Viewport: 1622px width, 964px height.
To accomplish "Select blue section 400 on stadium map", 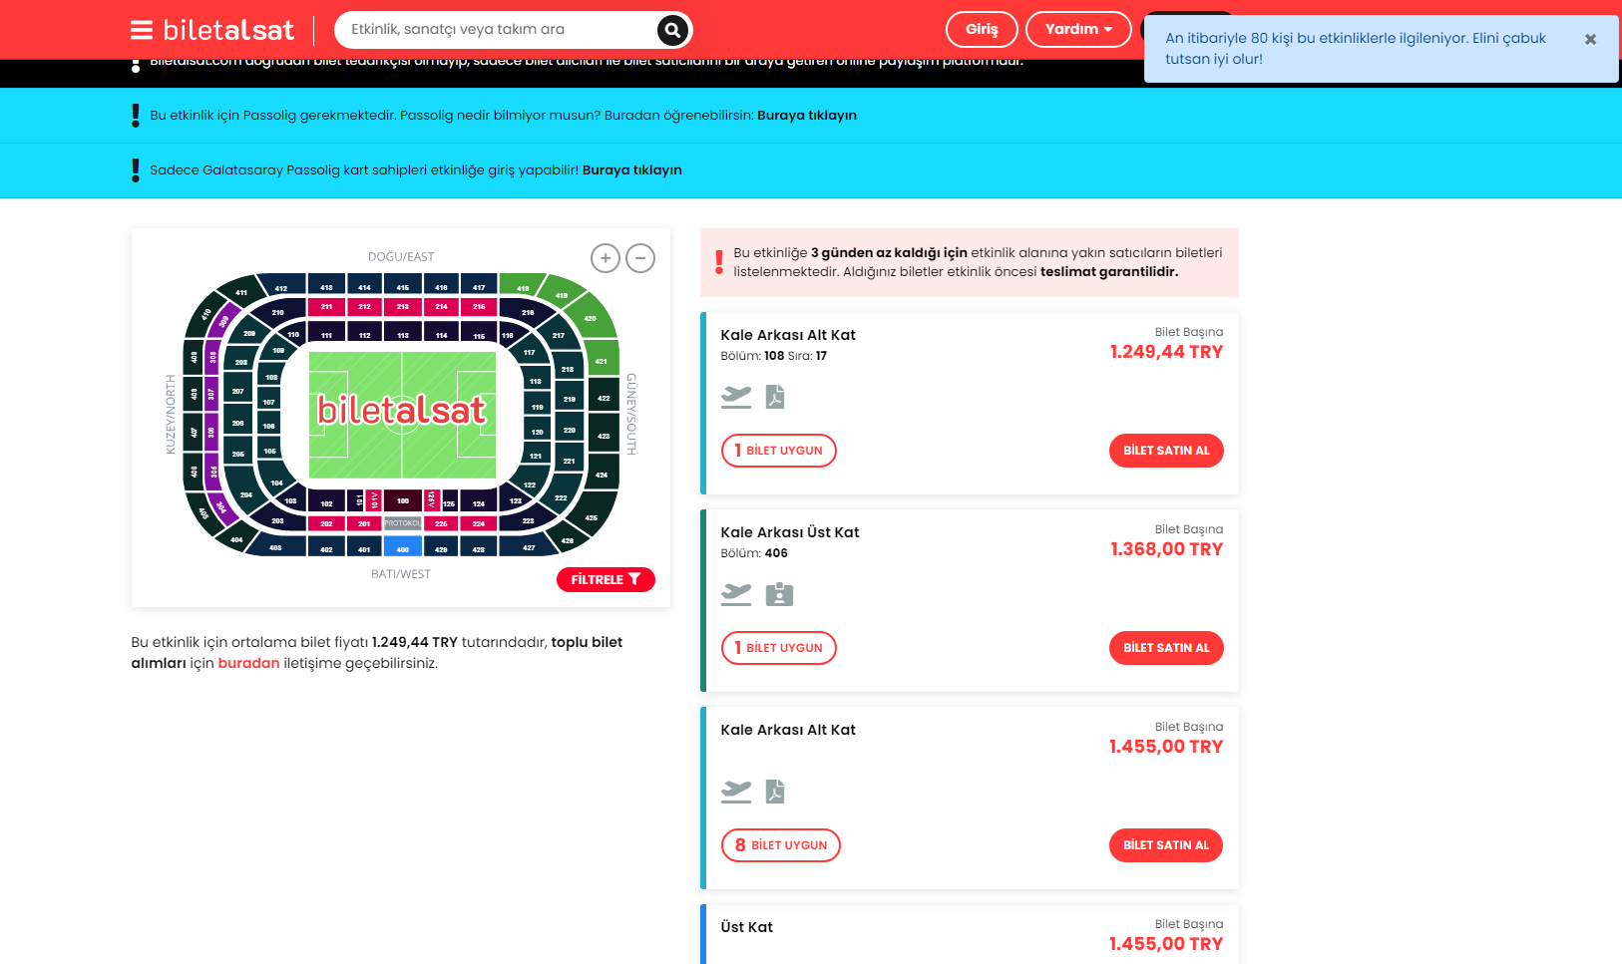I will [x=403, y=548].
